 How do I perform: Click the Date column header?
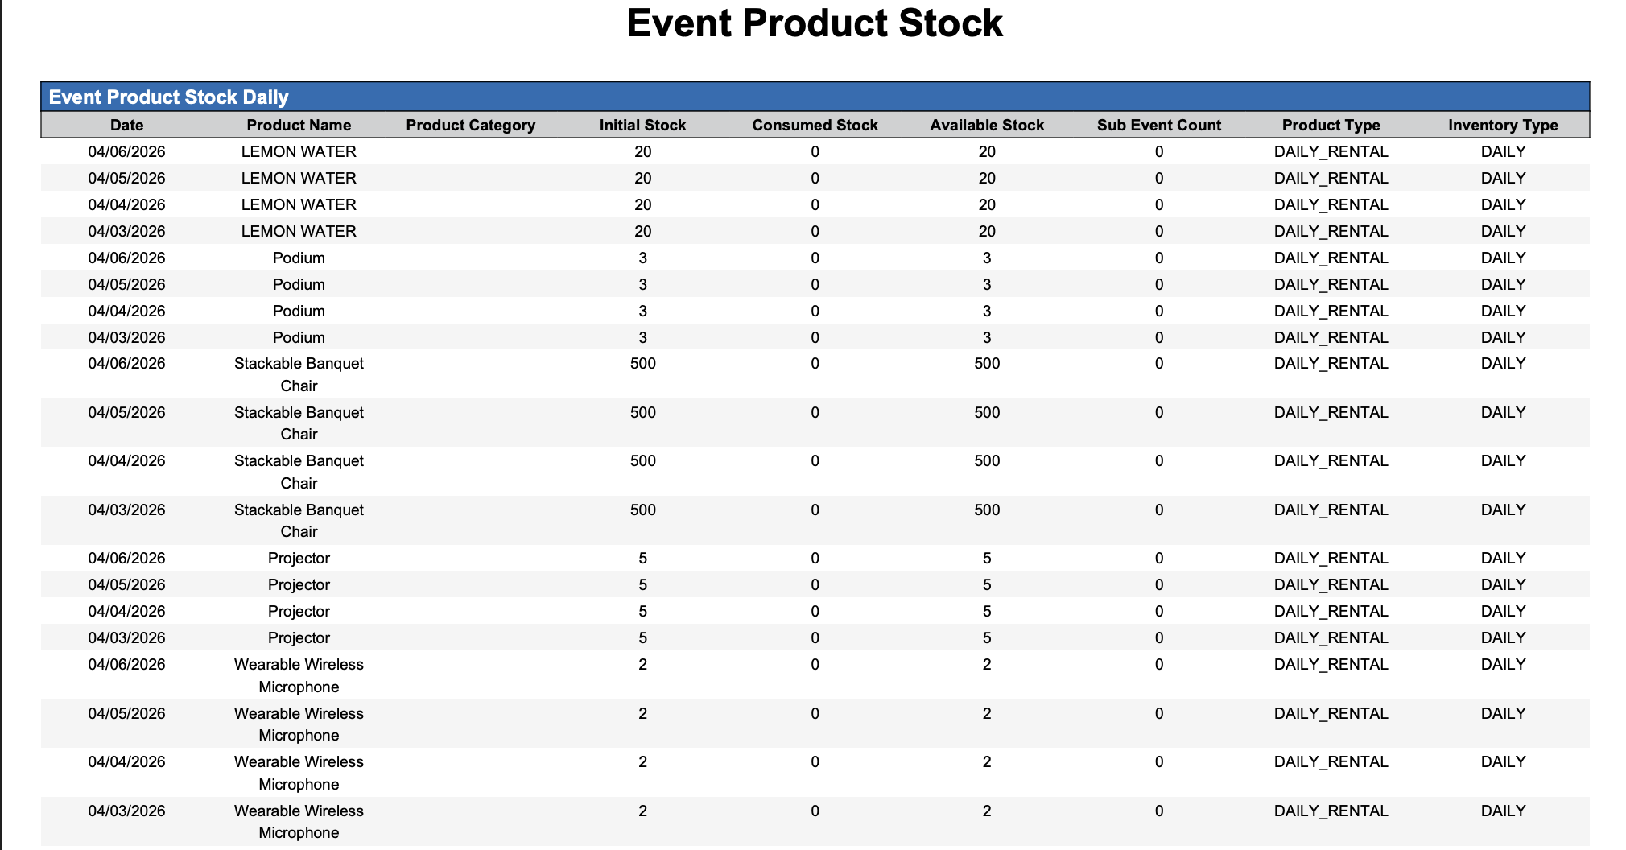pos(126,125)
